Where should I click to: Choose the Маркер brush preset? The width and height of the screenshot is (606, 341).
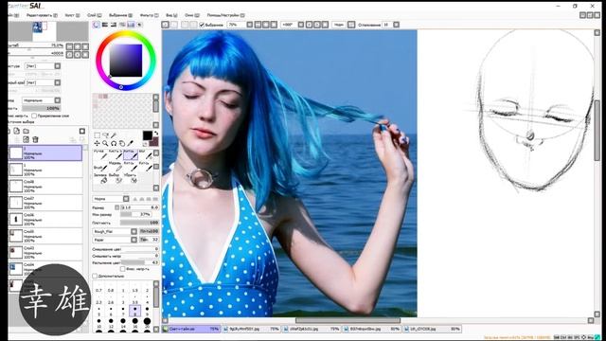[x=116, y=167]
